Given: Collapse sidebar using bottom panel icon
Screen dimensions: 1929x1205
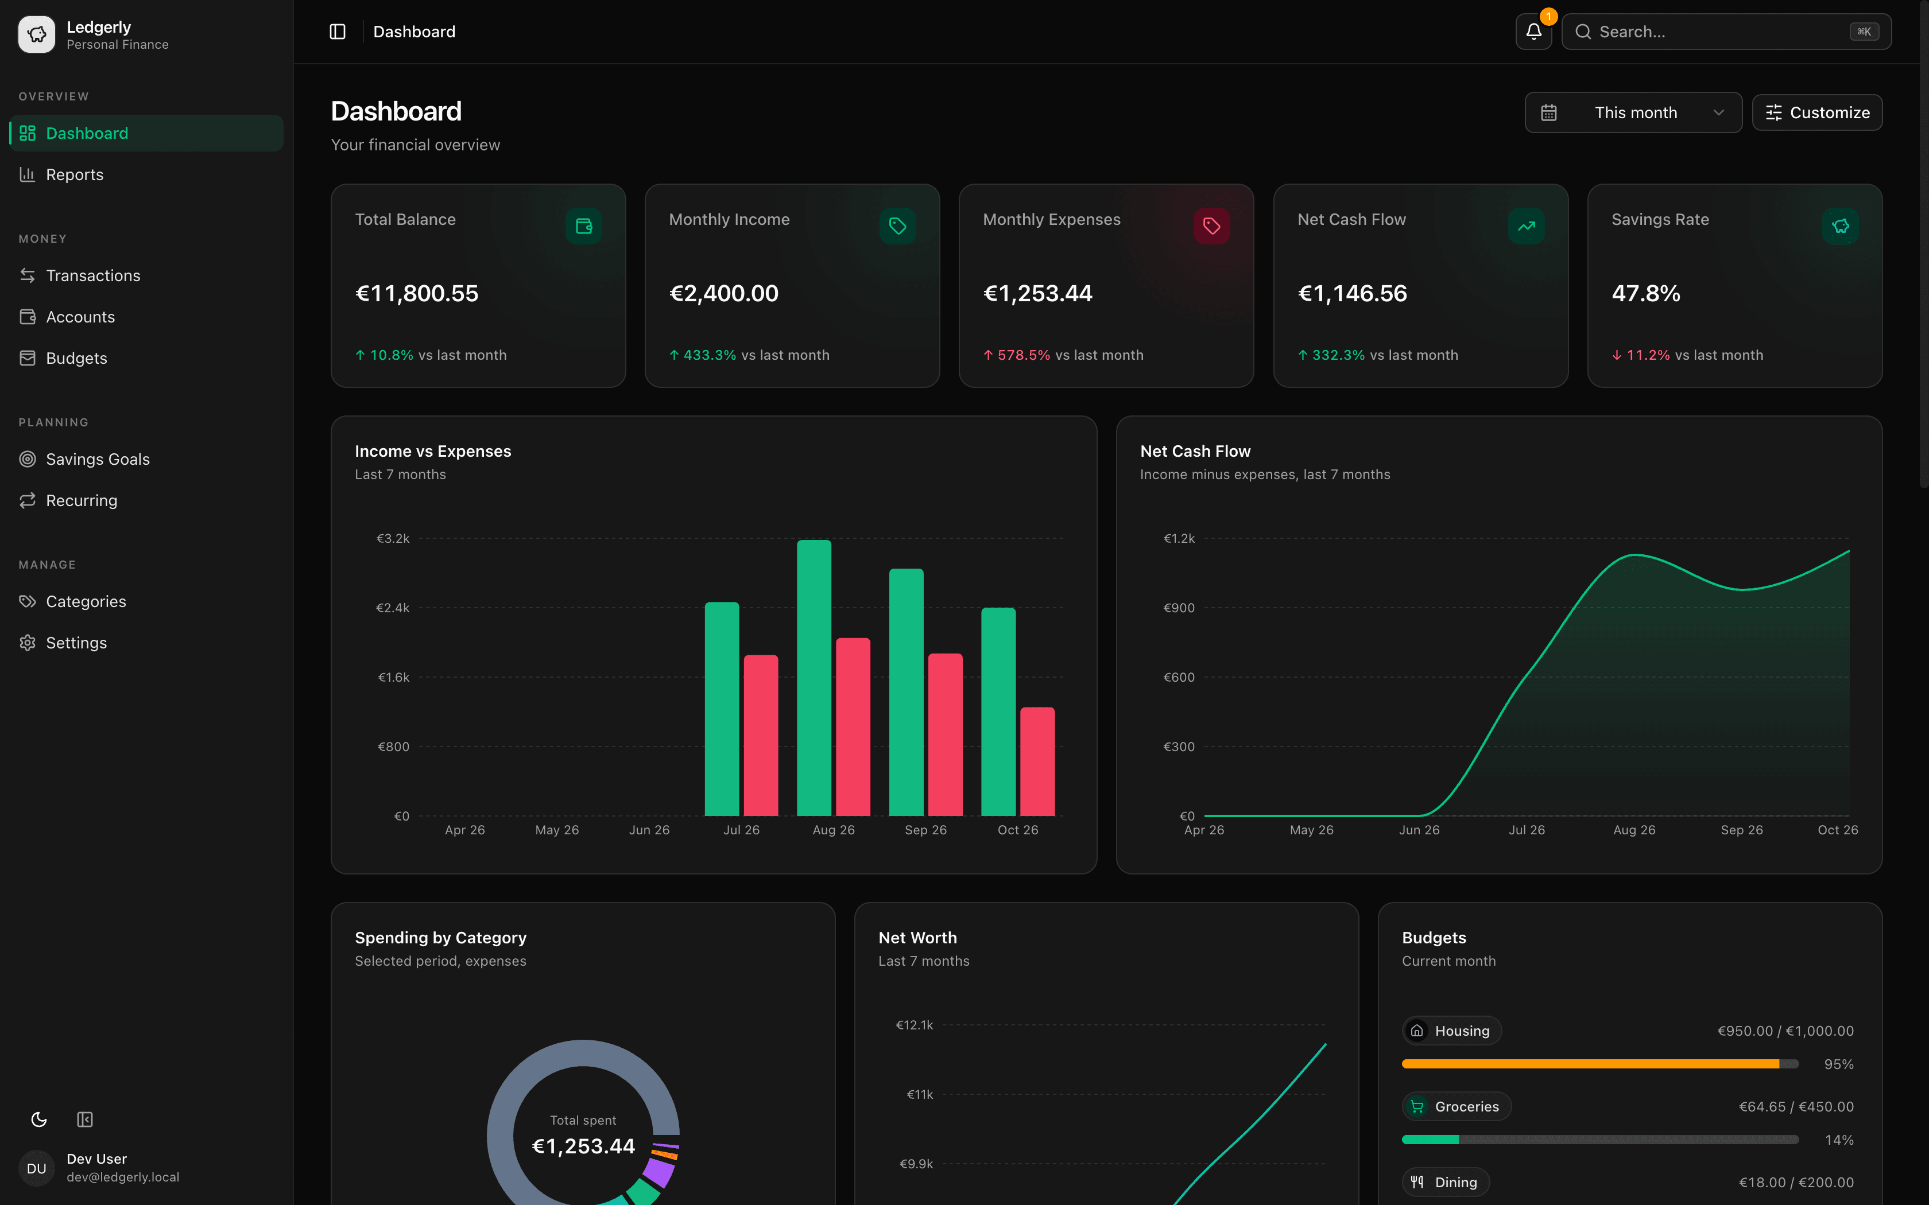Looking at the screenshot, I should click(x=86, y=1120).
